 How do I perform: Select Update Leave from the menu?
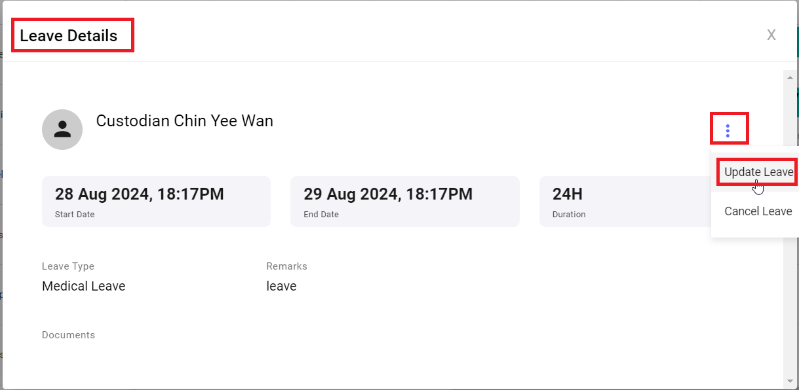pos(758,172)
